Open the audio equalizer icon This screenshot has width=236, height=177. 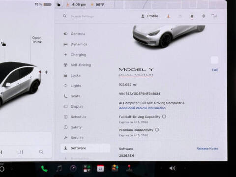tap(21, 152)
